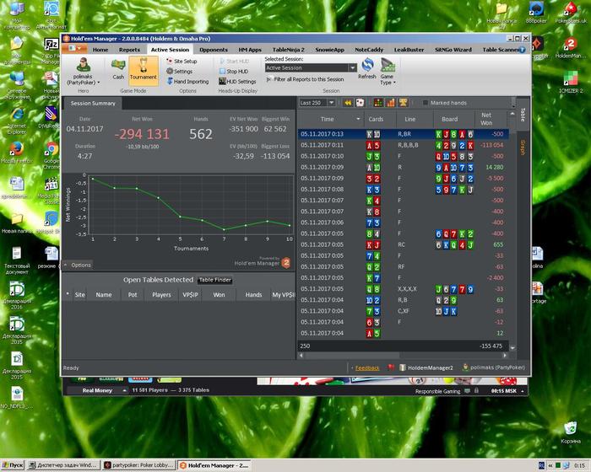Screen dimensions: 591x472
Task: Sort hands by Cards column header
Action: [376, 119]
